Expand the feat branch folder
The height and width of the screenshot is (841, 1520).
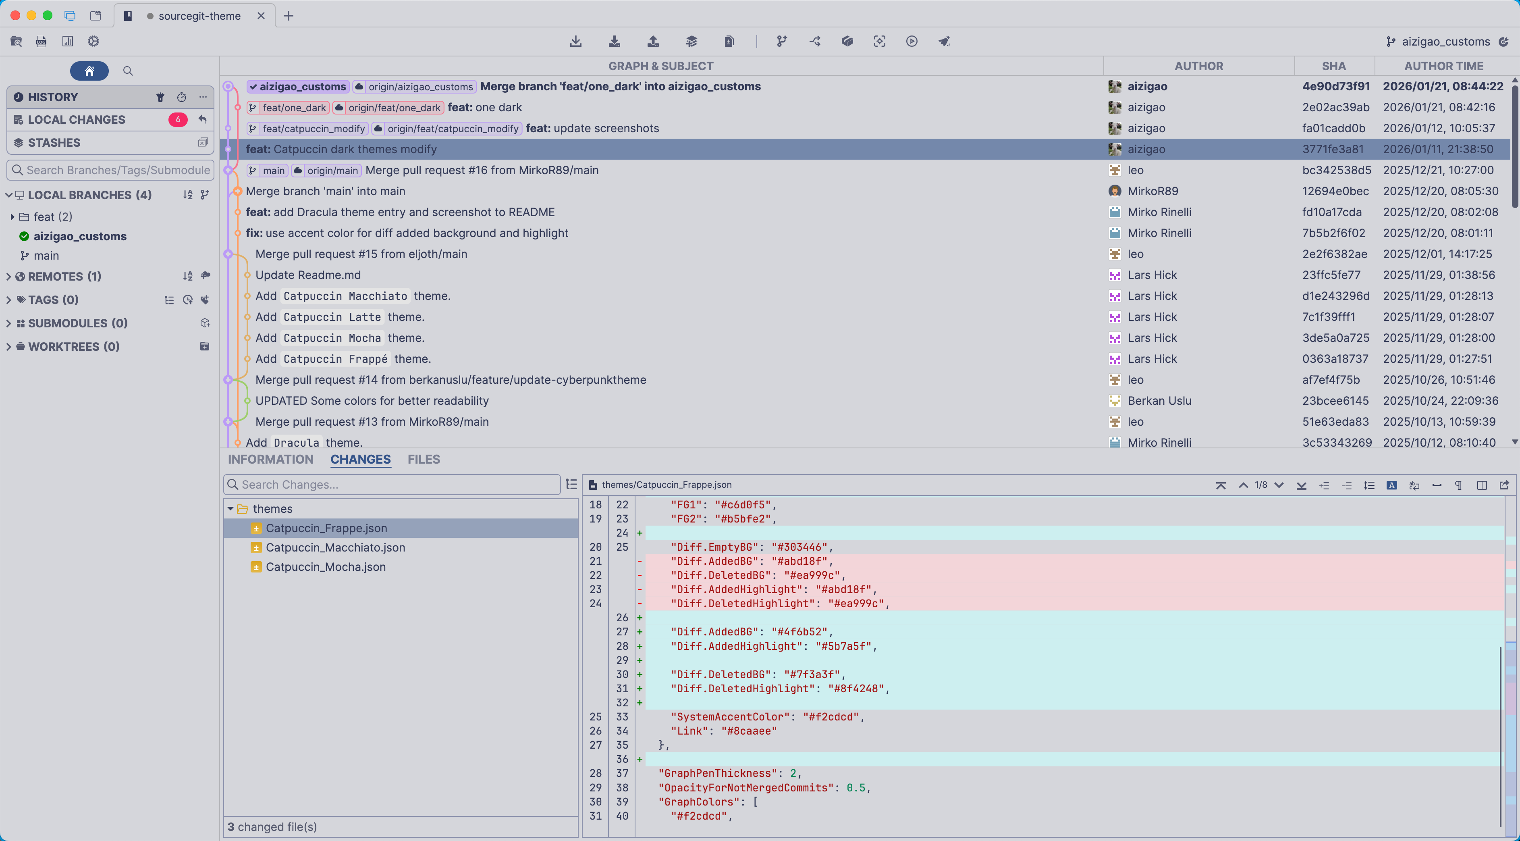coord(12,216)
